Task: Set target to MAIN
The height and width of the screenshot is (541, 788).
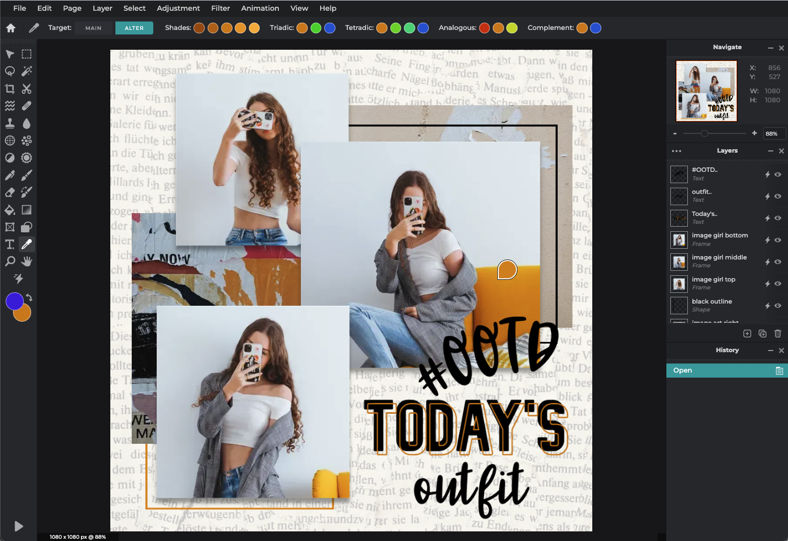Action: point(93,28)
